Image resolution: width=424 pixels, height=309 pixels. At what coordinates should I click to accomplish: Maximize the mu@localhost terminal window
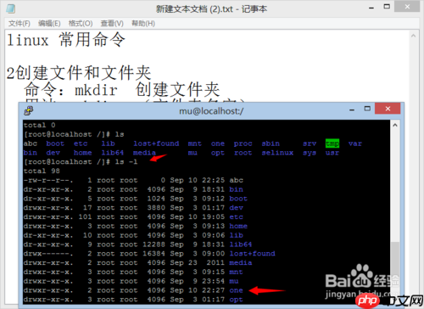[x=367, y=109]
